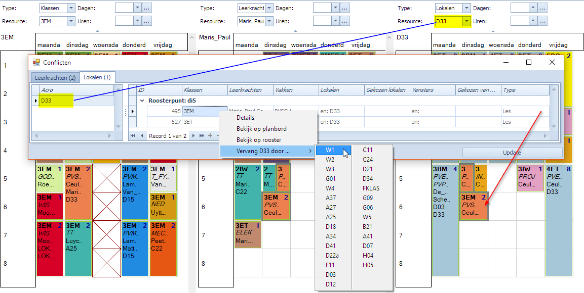Select 3EM GOD lesson on maandag hour 5

click(50, 177)
